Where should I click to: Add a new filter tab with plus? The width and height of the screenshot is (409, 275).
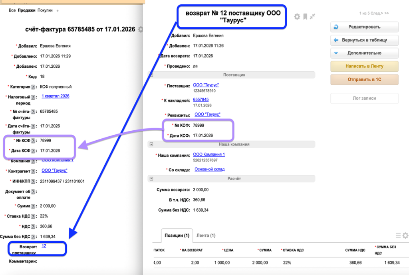pos(58,11)
